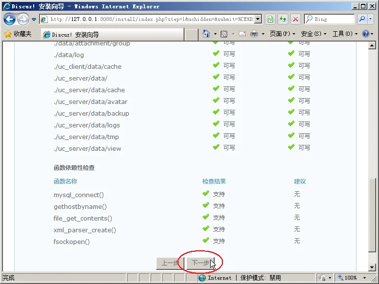The height and width of the screenshot is (284, 379).
Task: Click the ./uc_client/data/cache path text
Action: pos(87,66)
